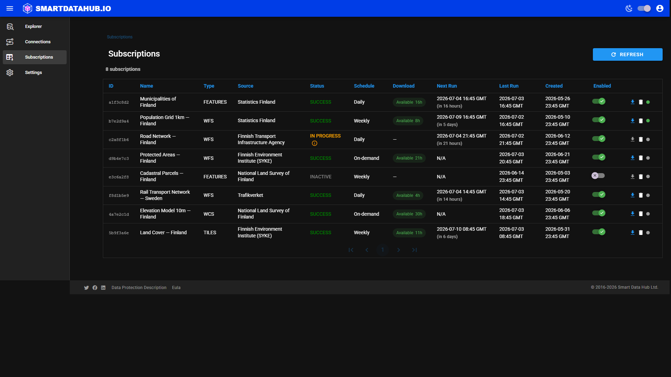
Task: Disable the Protected Areas Finland subscription toggle
Action: point(598,157)
